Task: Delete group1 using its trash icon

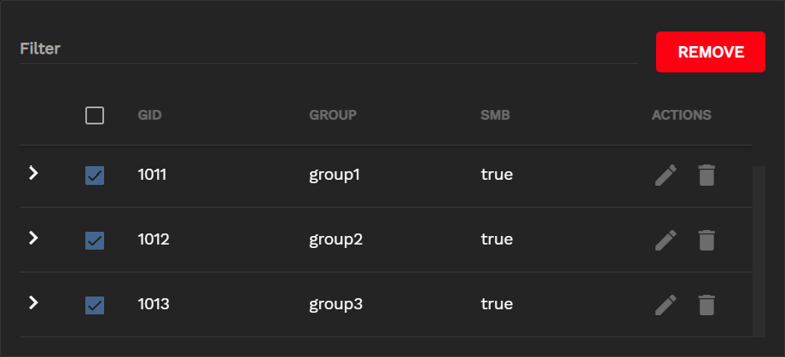Action: 706,176
